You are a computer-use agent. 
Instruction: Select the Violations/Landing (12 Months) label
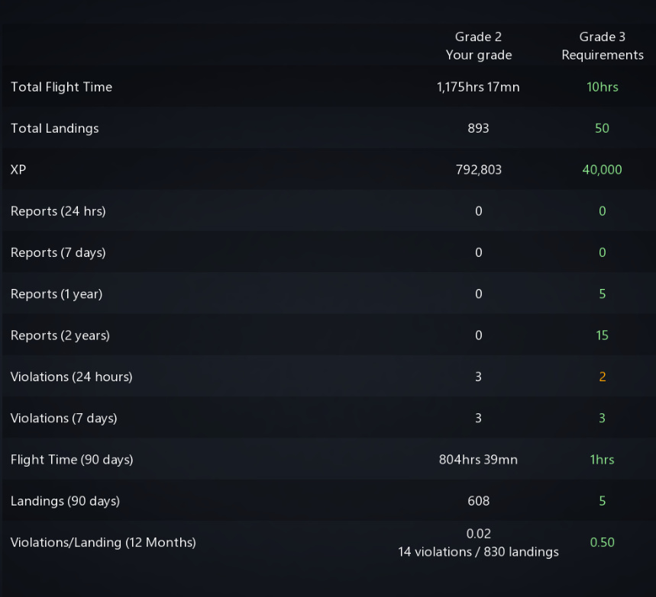tap(103, 543)
